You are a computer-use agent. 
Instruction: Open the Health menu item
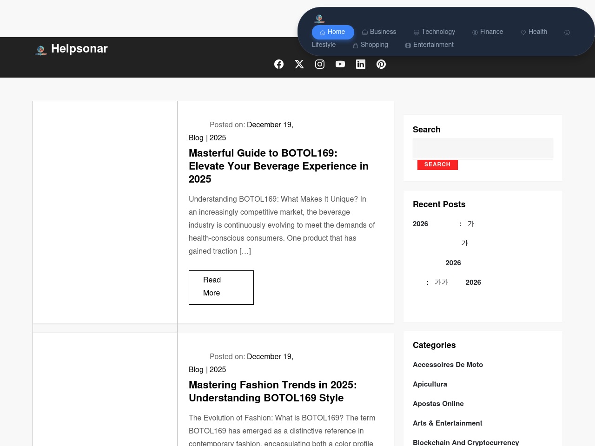pyautogui.click(x=534, y=32)
